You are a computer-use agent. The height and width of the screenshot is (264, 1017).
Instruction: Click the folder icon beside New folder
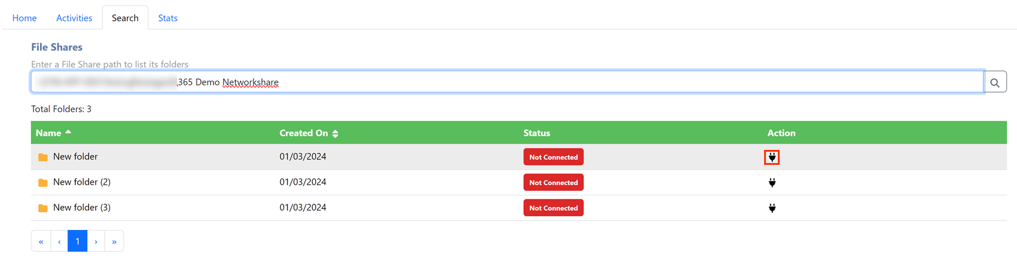tap(43, 157)
